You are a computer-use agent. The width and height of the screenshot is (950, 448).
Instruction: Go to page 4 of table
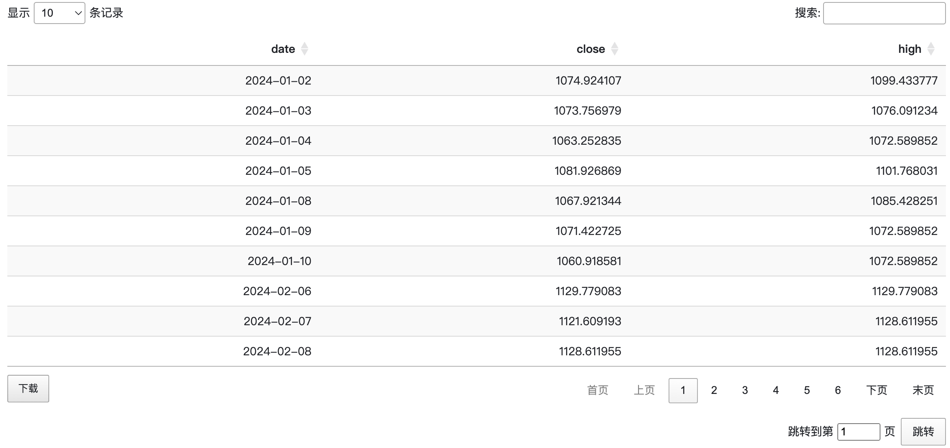coord(776,390)
